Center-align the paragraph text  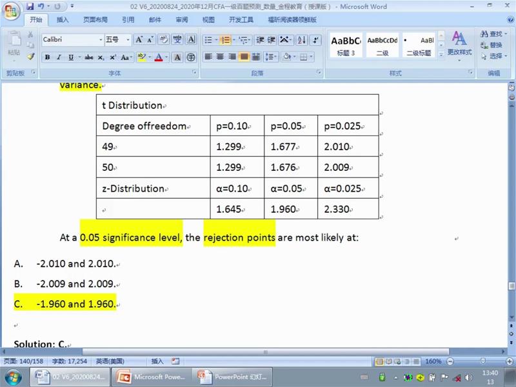(x=221, y=57)
